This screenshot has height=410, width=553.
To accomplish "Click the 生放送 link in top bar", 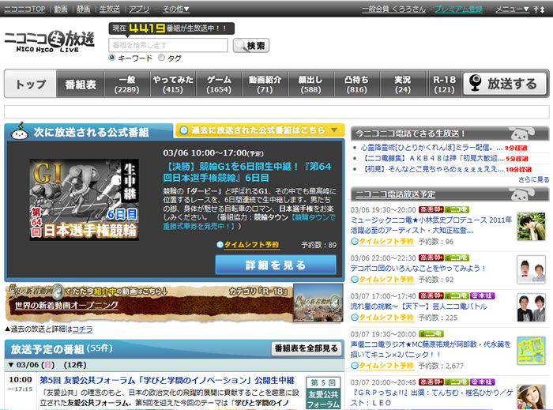I will 110,9.
